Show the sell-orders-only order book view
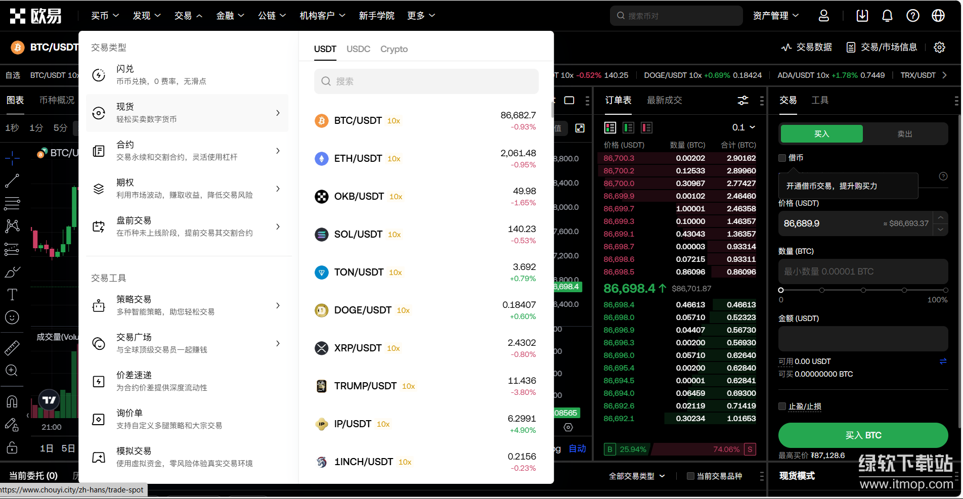This screenshot has width=963, height=499. (646, 127)
